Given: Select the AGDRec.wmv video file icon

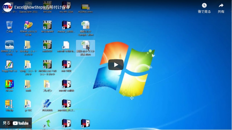Looking at the screenshot, I should tap(85, 8).
